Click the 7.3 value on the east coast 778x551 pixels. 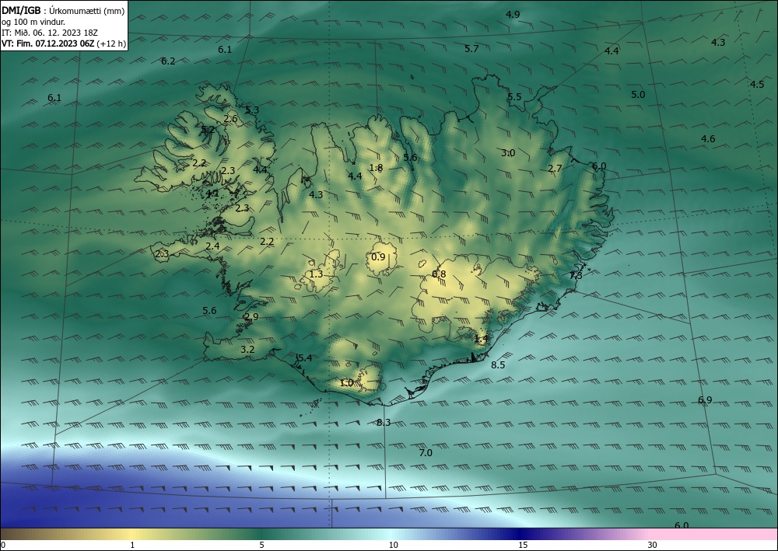click(576, 275)
